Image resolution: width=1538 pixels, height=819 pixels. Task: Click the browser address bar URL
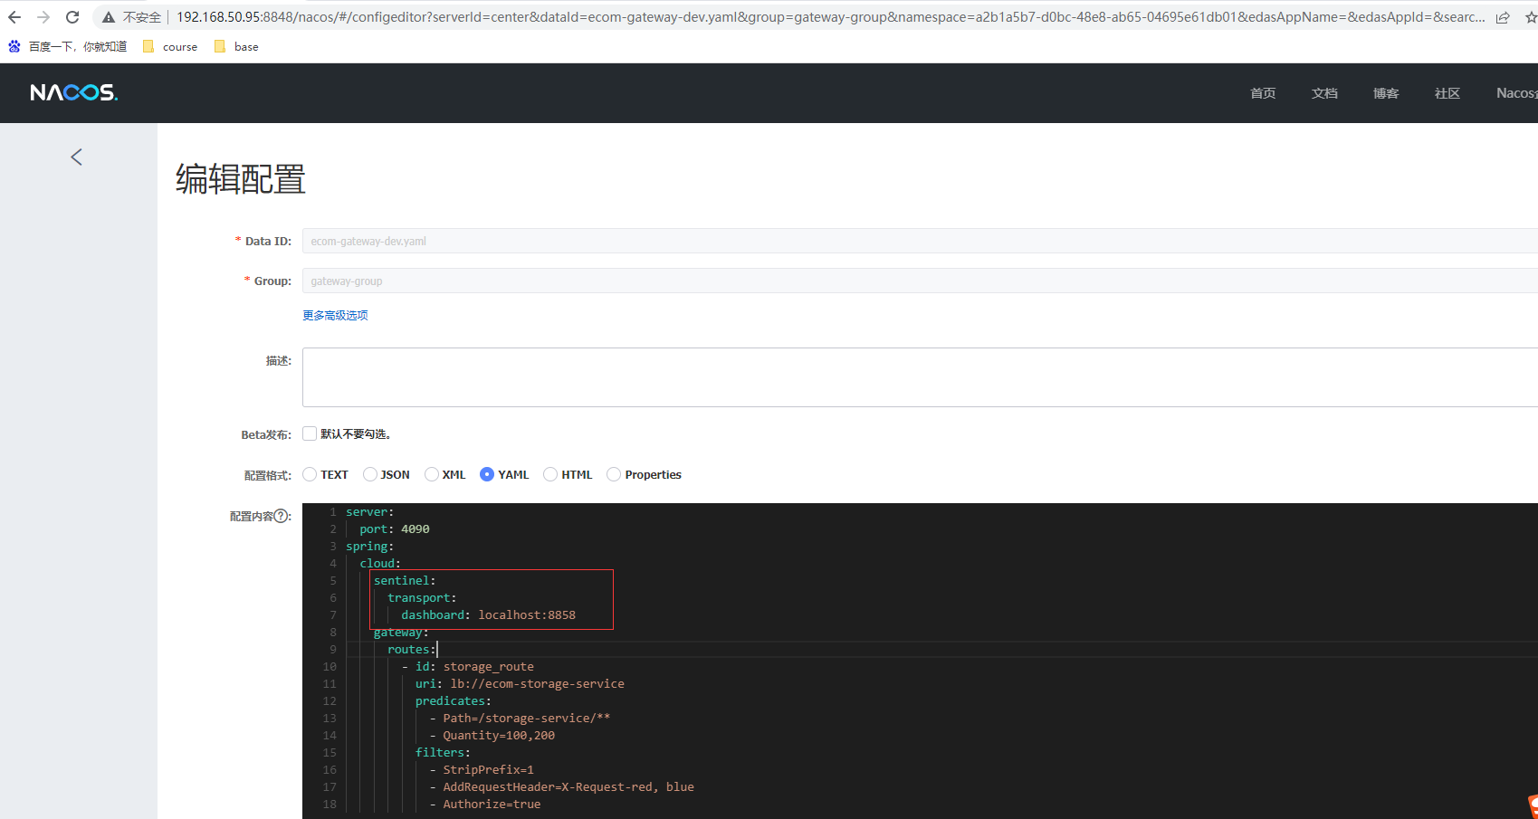click(830, 17)
